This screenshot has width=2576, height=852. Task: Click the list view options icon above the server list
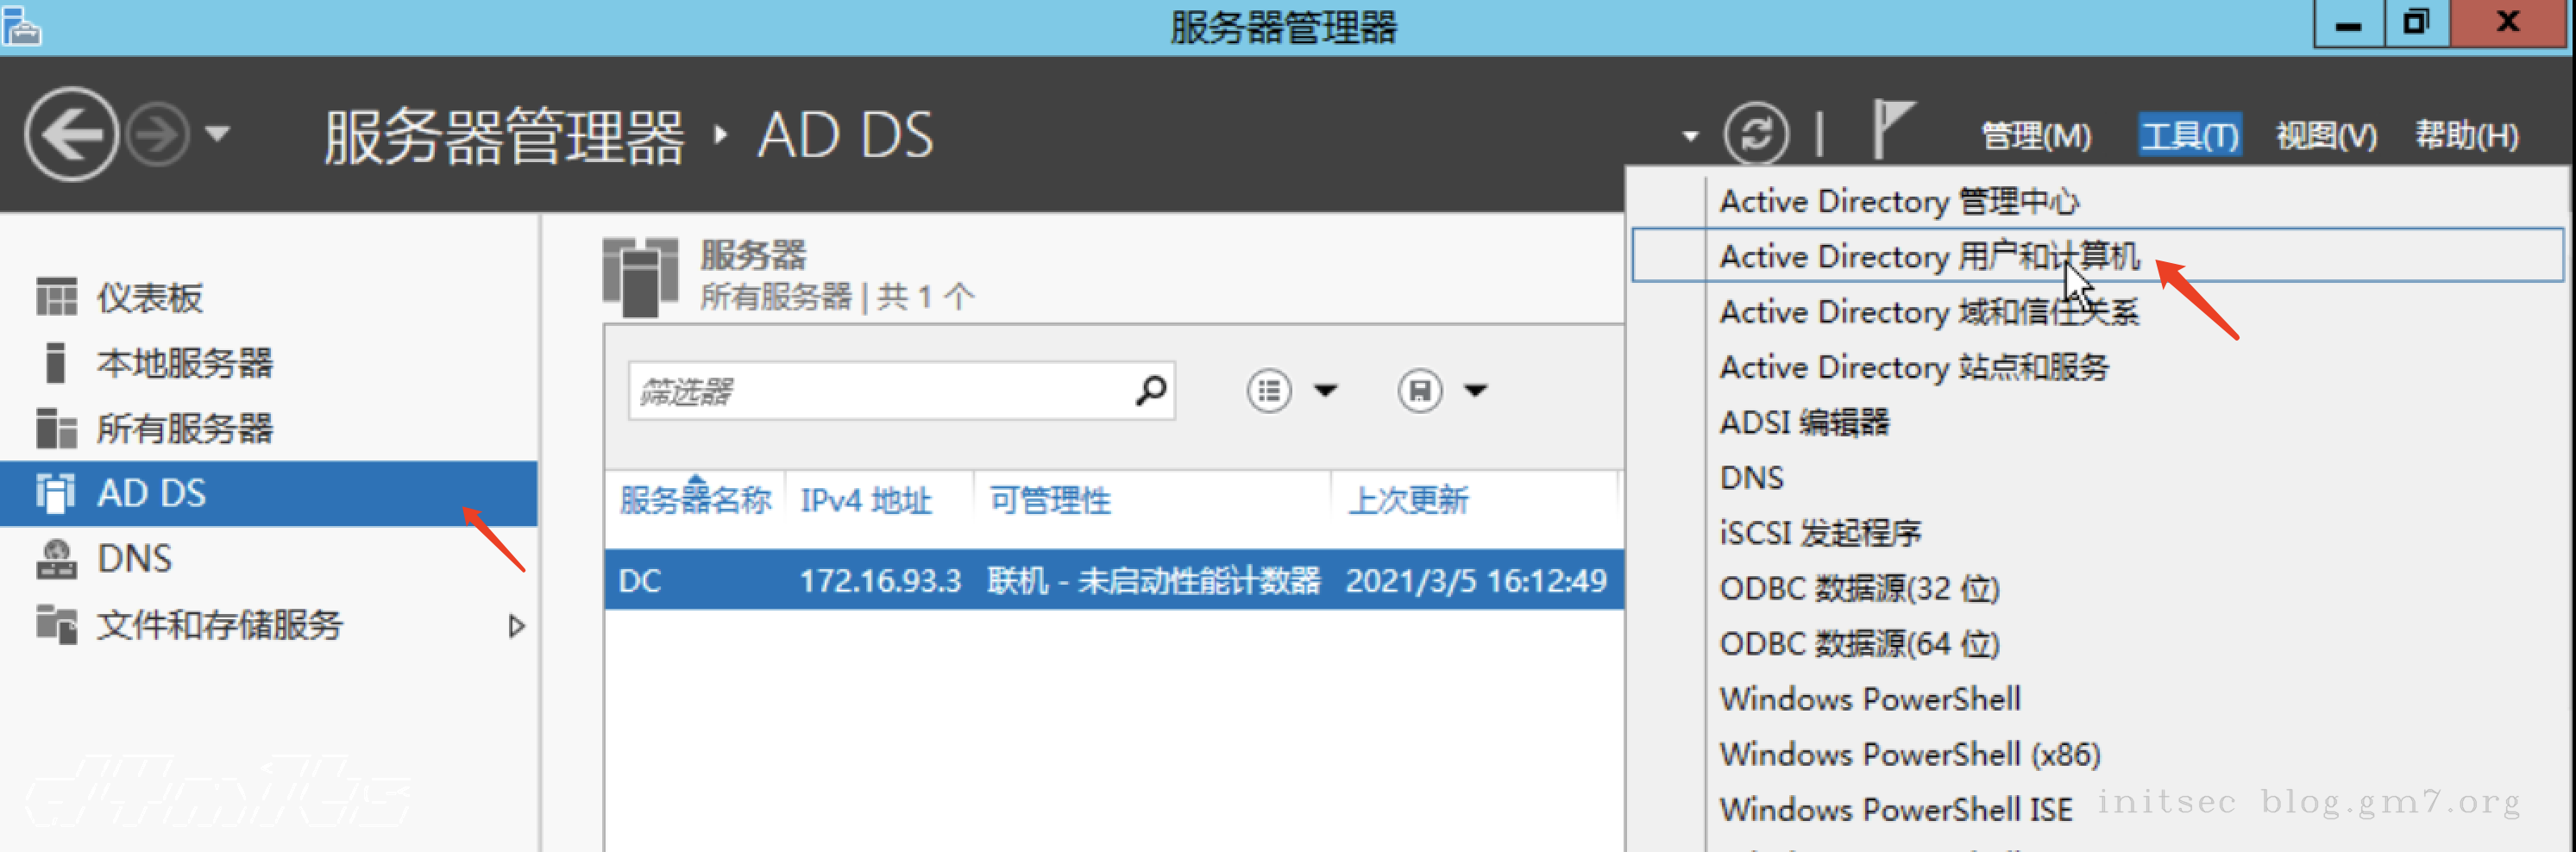1267,391
